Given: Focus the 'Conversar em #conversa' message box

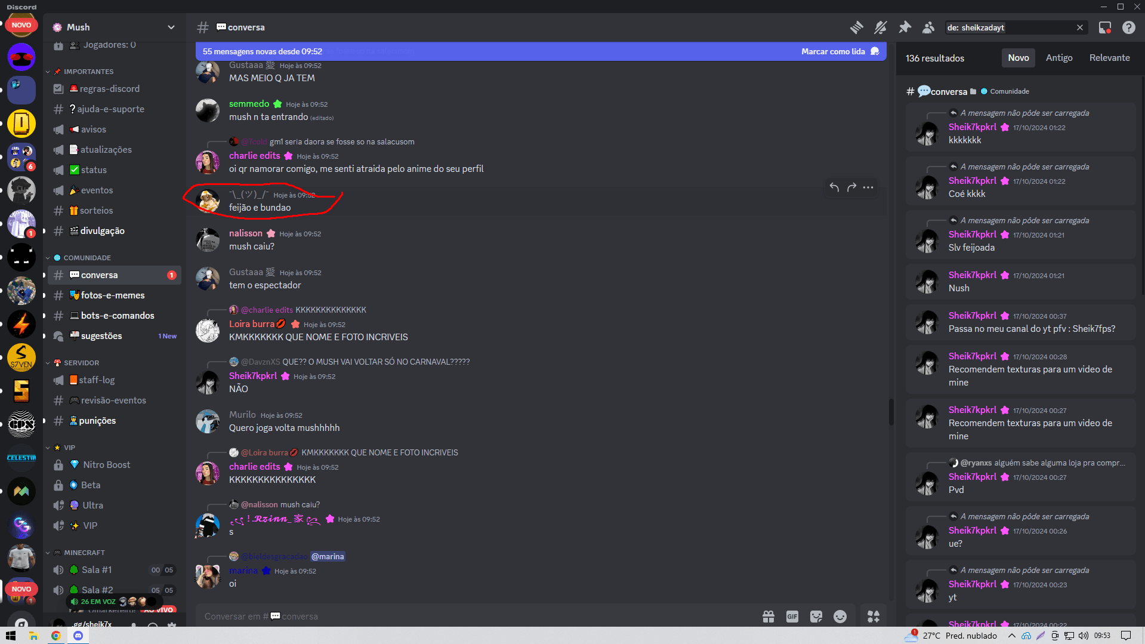Looking at the screenshot, I should tap(477, 617).
